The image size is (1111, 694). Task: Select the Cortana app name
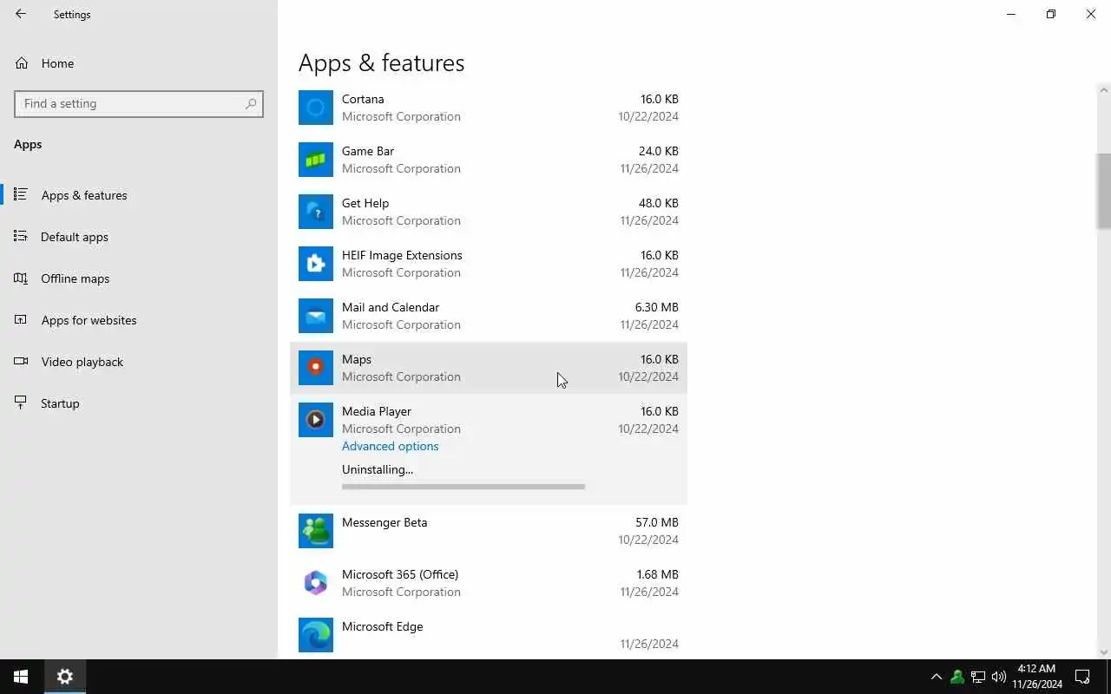[x=363, y=99]
